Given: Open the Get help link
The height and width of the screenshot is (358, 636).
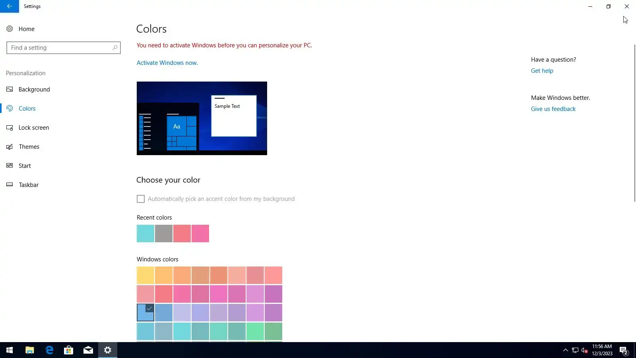Looking at the screenshot, I should coord(542,71).
